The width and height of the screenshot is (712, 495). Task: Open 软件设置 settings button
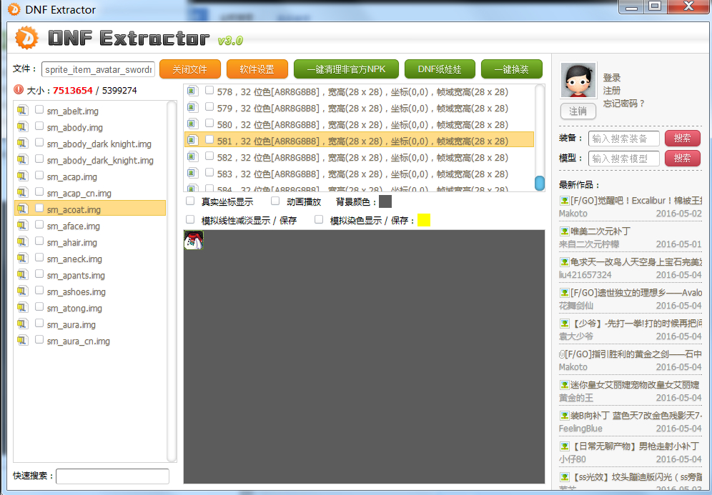point(257,69)
